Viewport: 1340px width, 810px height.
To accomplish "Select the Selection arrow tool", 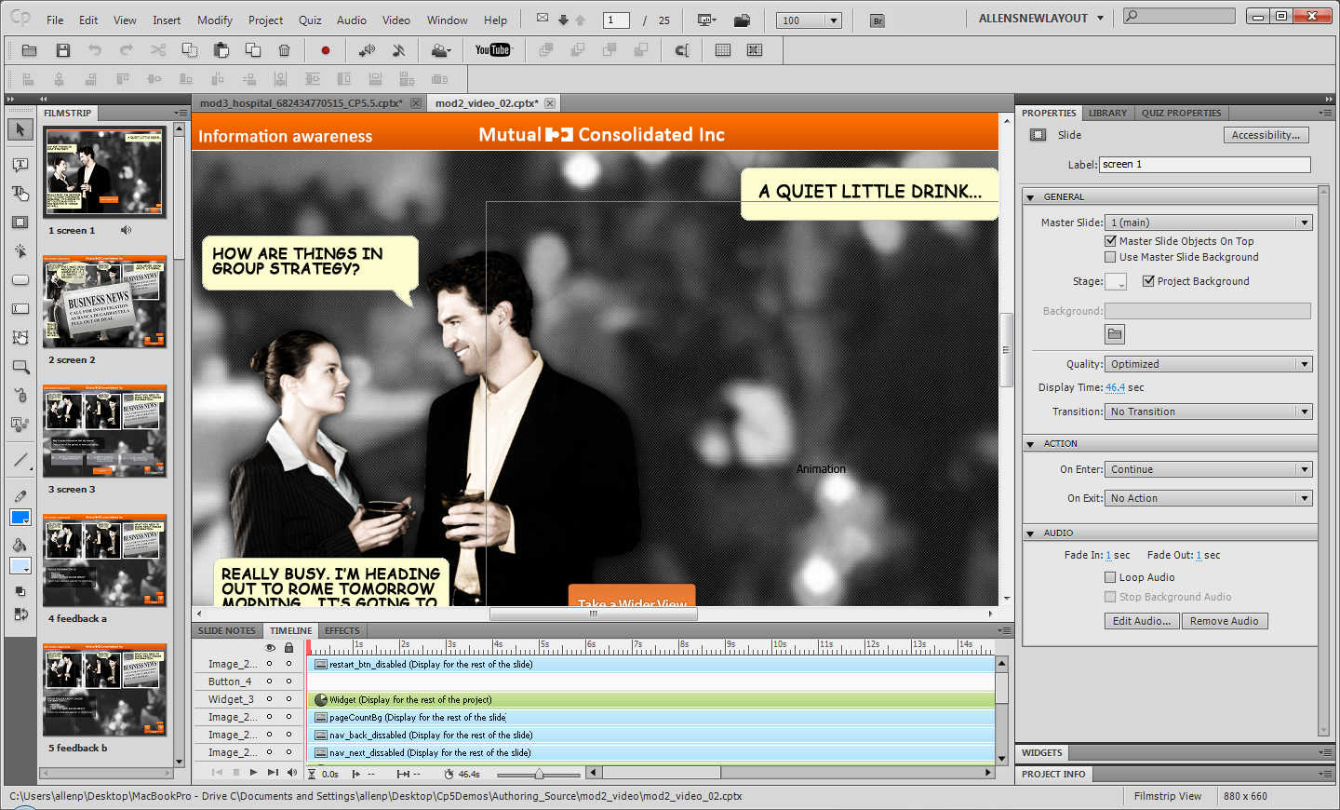I will (20, 130).
